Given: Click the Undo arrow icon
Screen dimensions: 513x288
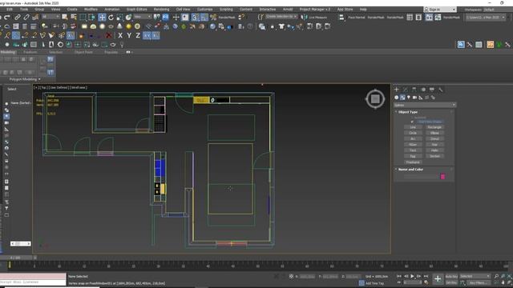Looking at the screenshot, I should coord(7,18).
